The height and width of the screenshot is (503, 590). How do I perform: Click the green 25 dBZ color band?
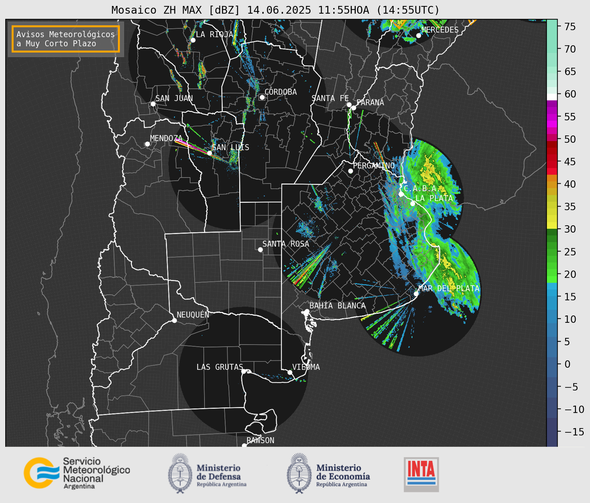552,252
